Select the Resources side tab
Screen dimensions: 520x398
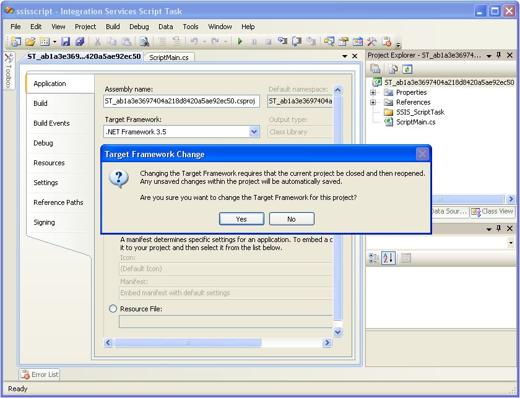pyautogui.click(x=49, y=163)
